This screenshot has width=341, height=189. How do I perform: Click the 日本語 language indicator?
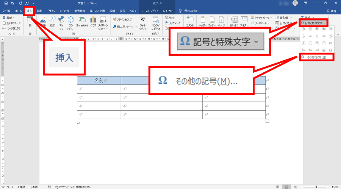(33, 187)
